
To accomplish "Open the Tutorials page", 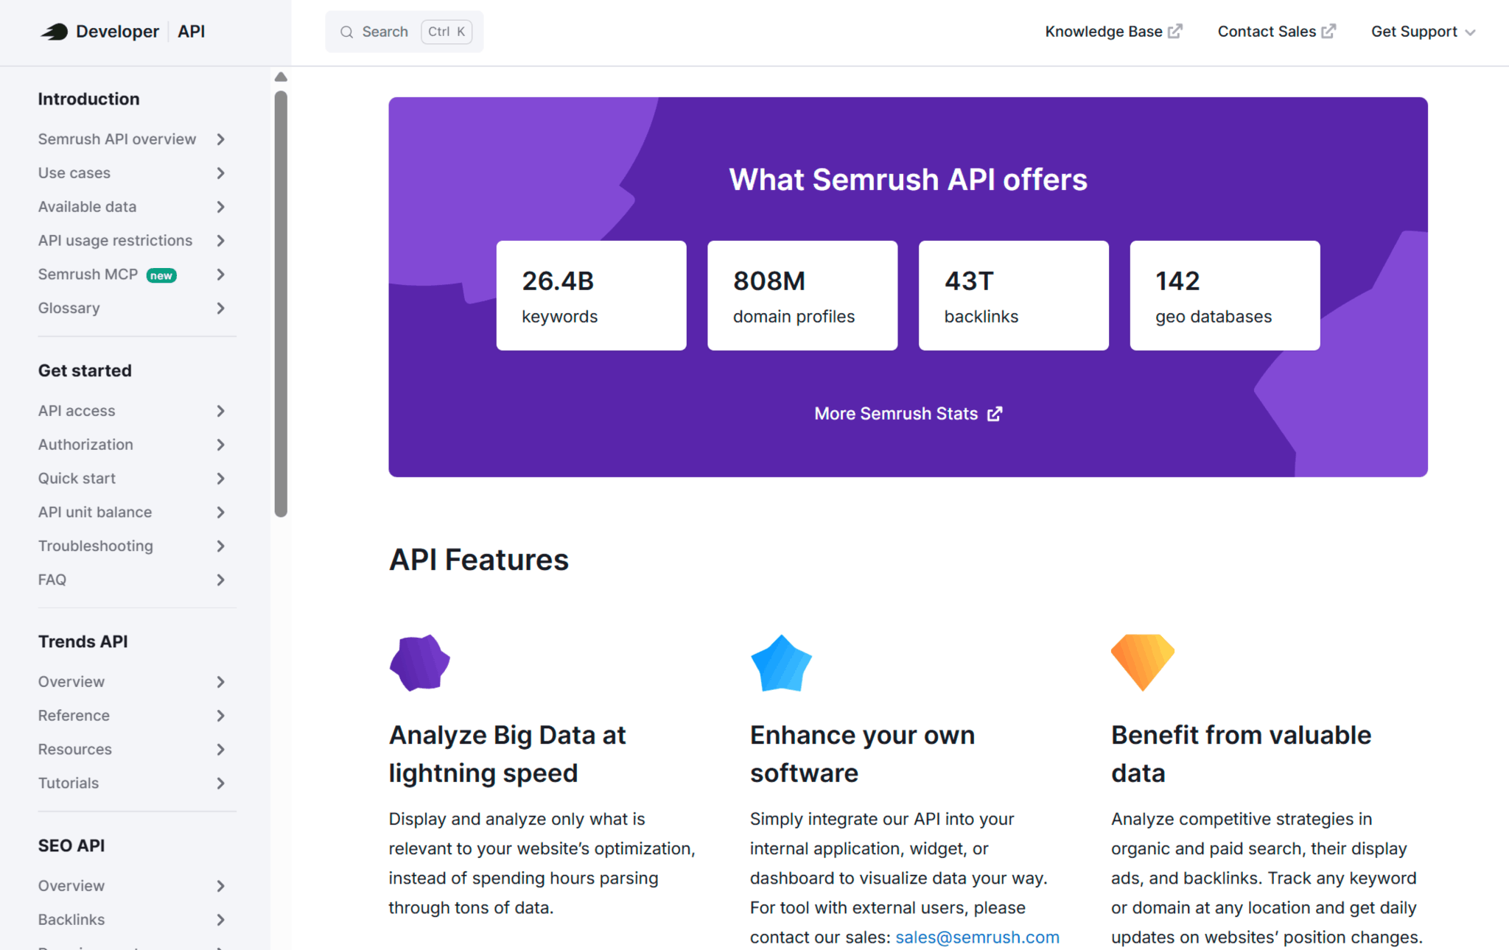I will 69,784.
